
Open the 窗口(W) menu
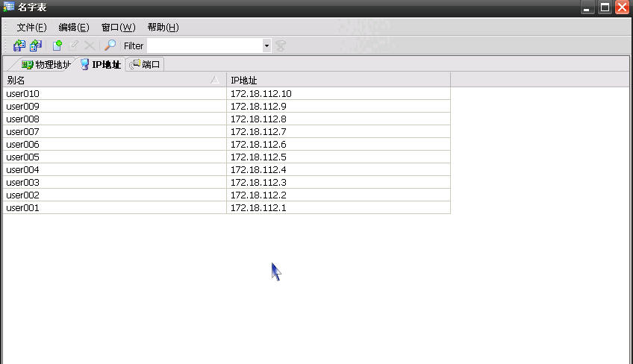point(118,28)
